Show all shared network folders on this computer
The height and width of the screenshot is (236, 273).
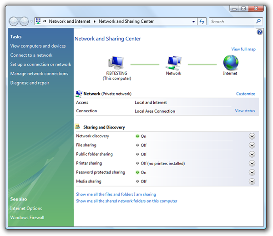pyautogui.click(x=126, y=201)
